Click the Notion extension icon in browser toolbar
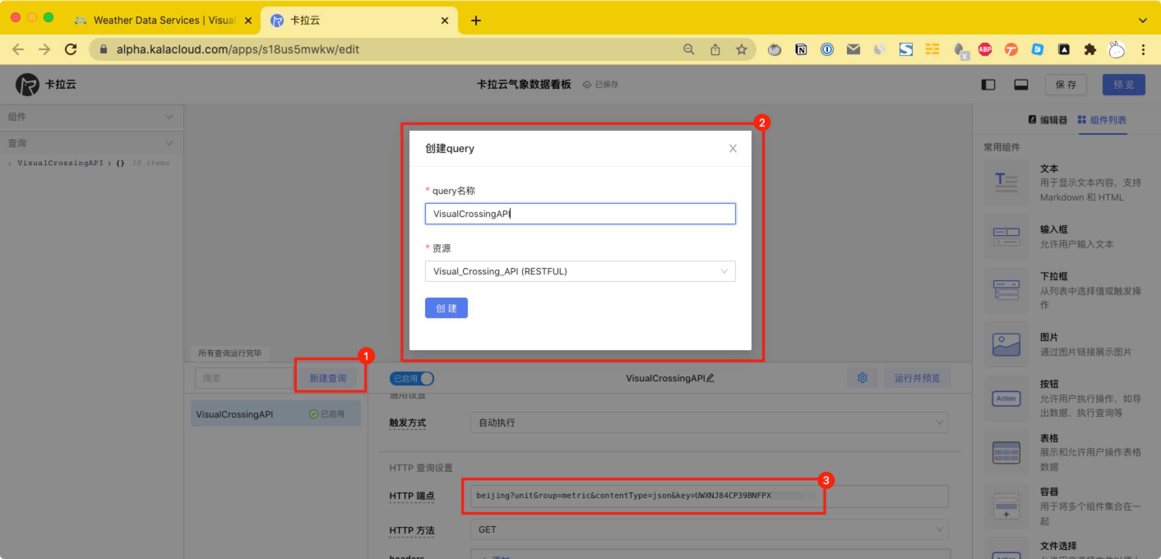 pos(800,50)
